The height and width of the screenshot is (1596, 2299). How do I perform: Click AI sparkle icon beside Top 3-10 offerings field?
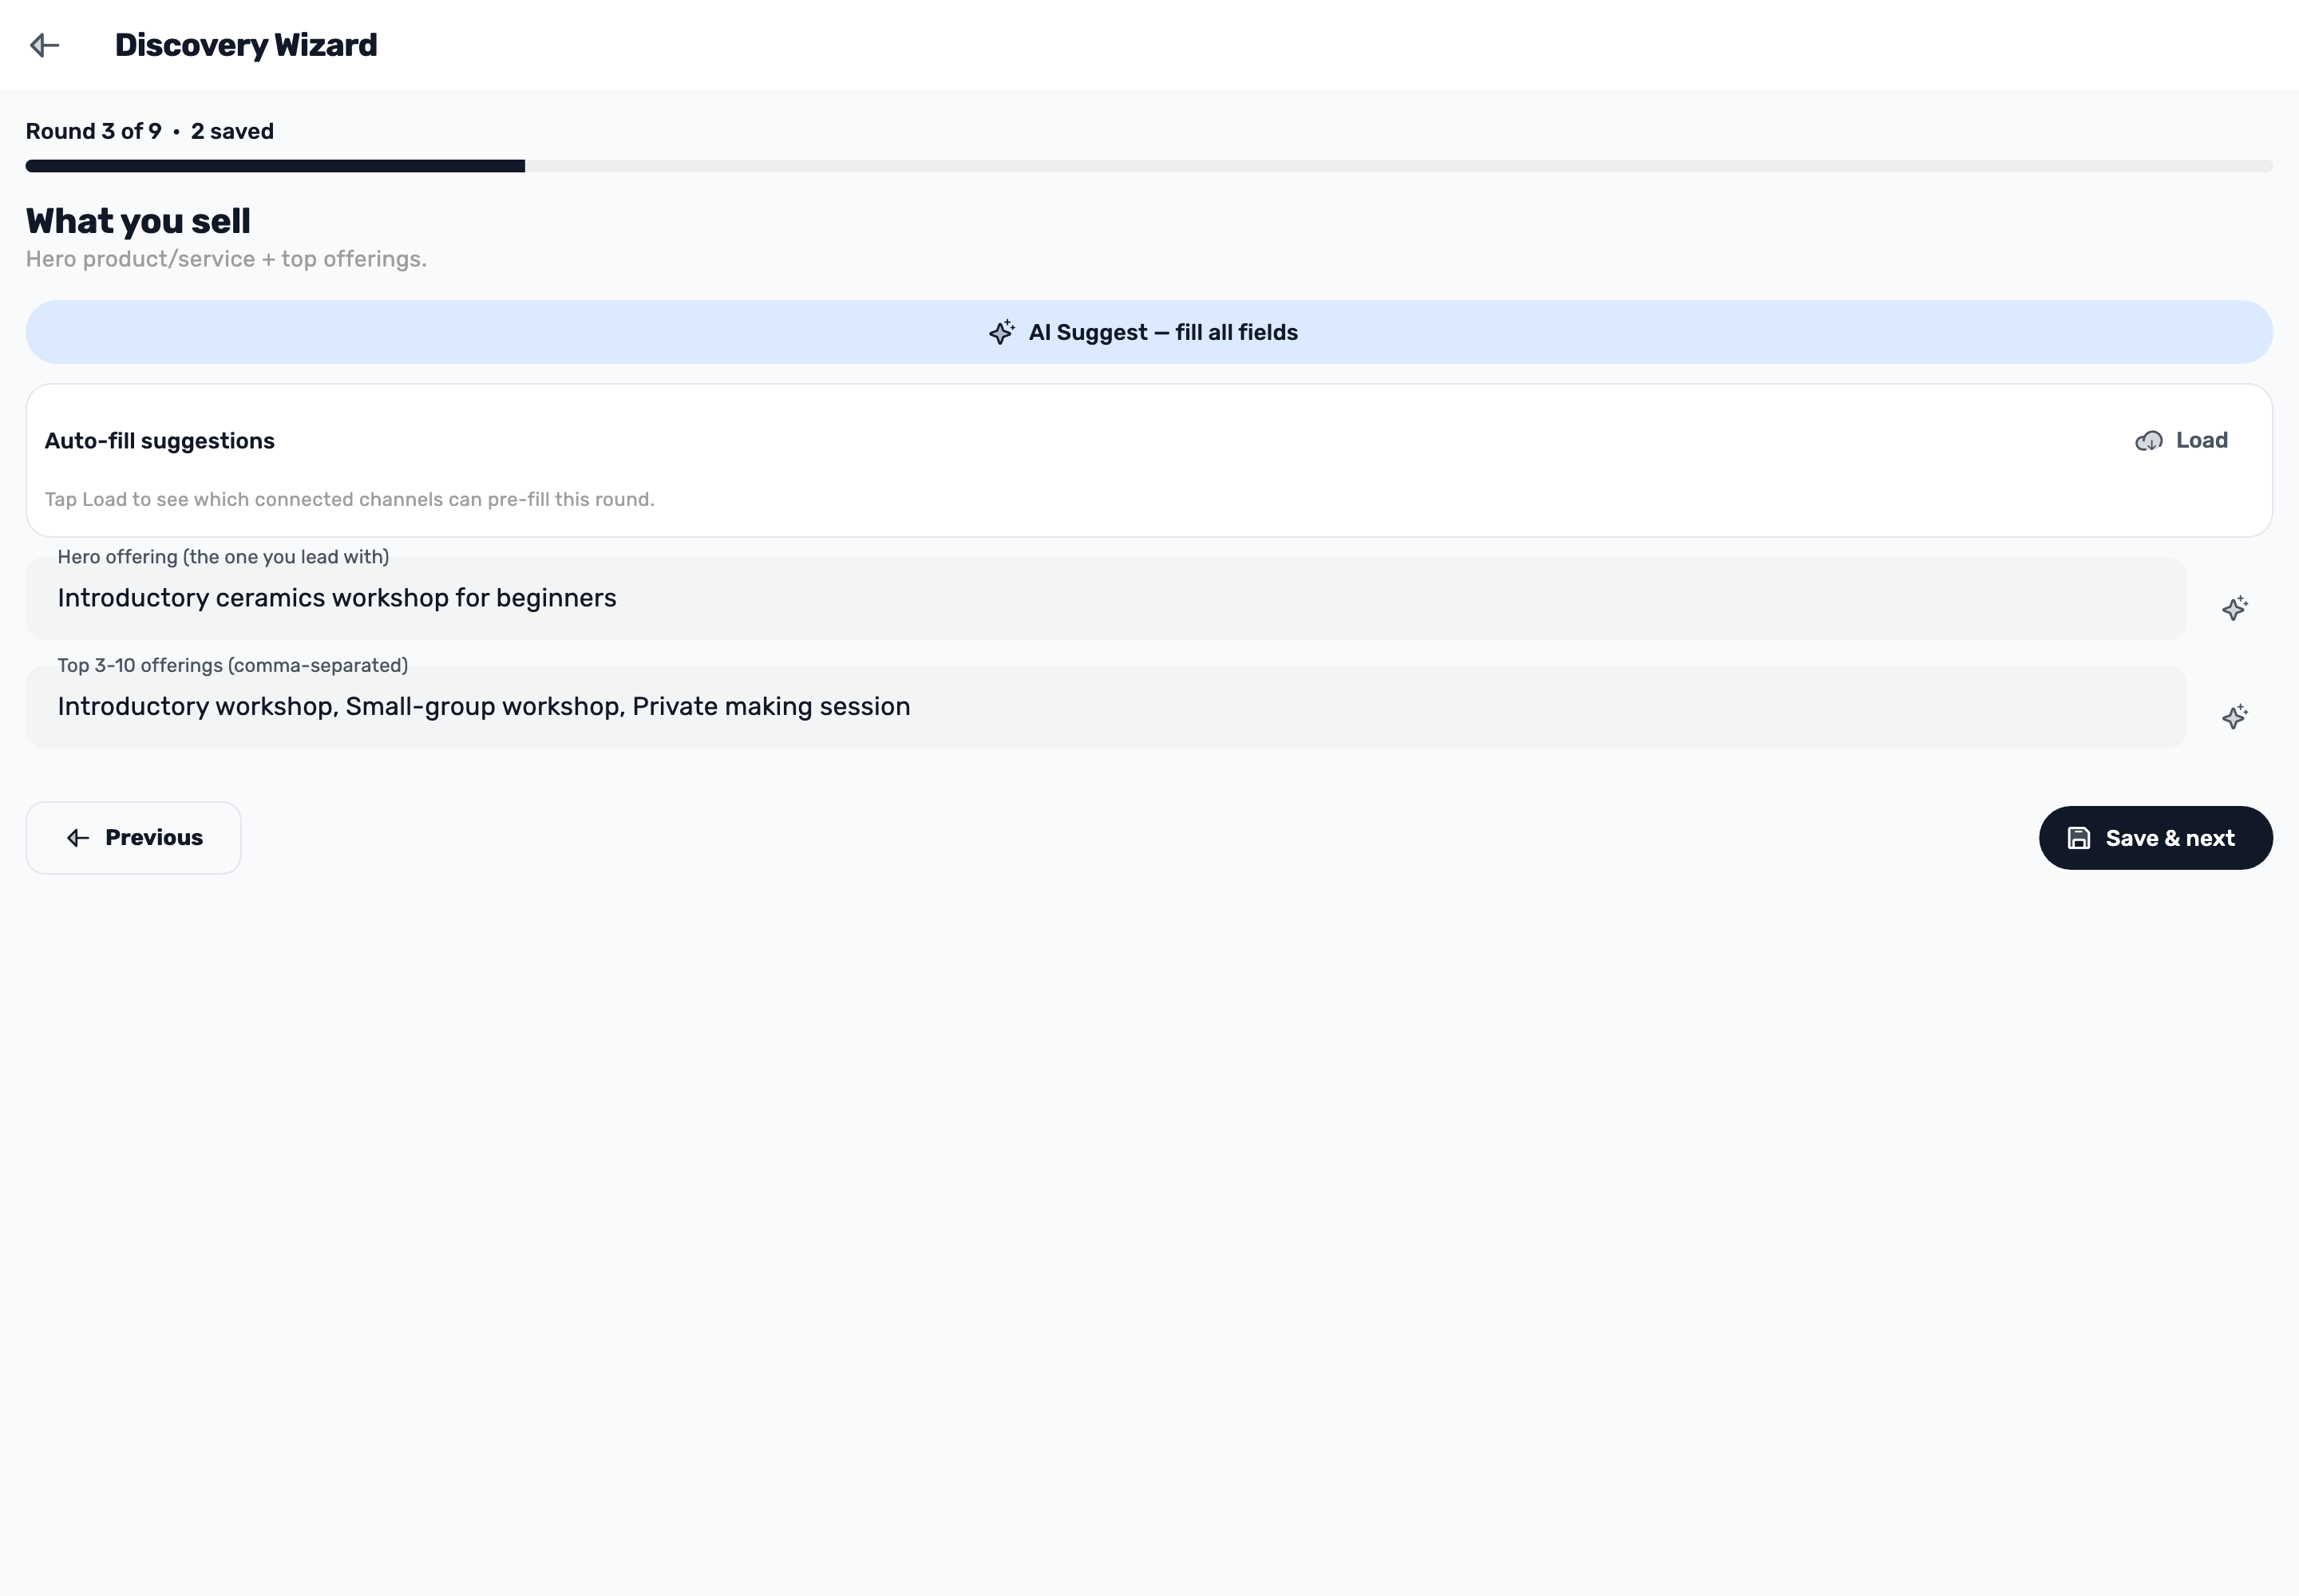pos(2234,716)
